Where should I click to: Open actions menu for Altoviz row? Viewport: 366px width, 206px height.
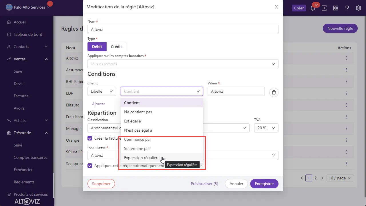click(x=347, y=58)
